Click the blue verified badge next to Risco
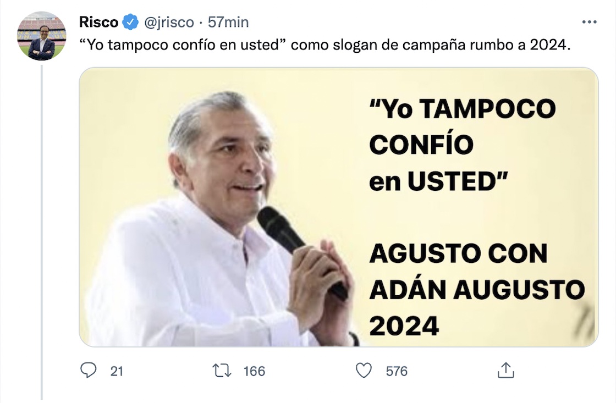616x403 pixels. (x=130, y=22)
